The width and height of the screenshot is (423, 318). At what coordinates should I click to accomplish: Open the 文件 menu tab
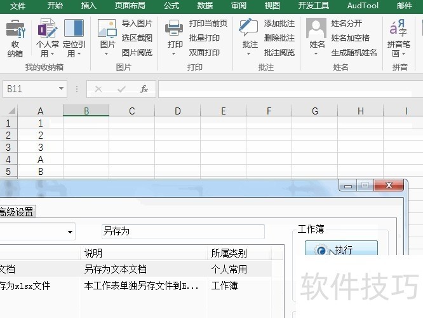click(18, 6)
